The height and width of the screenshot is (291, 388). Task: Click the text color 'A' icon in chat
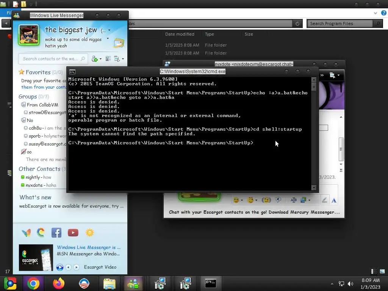334,200
